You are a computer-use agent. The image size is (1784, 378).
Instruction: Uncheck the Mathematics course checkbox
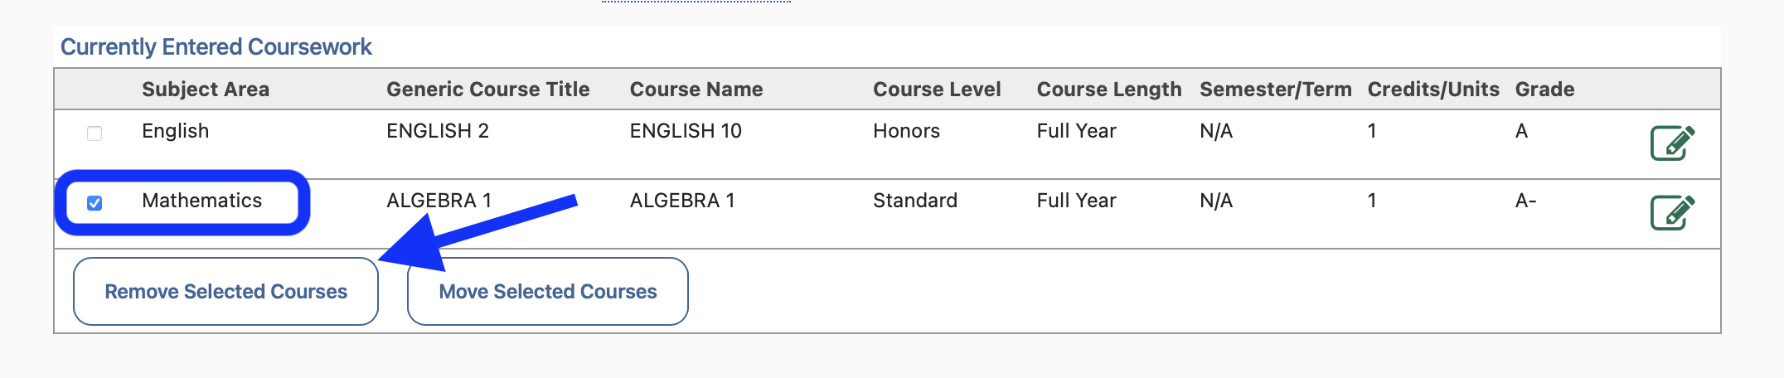[x=95, y=203]
